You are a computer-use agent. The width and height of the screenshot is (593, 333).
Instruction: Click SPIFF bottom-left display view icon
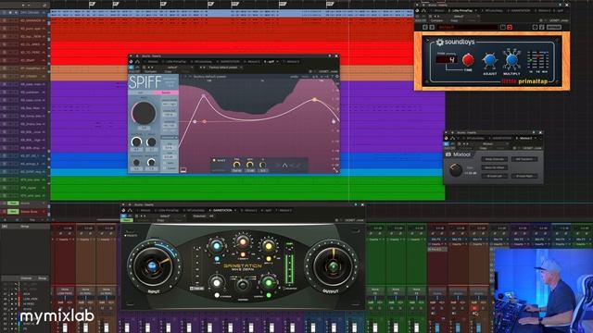183,170
